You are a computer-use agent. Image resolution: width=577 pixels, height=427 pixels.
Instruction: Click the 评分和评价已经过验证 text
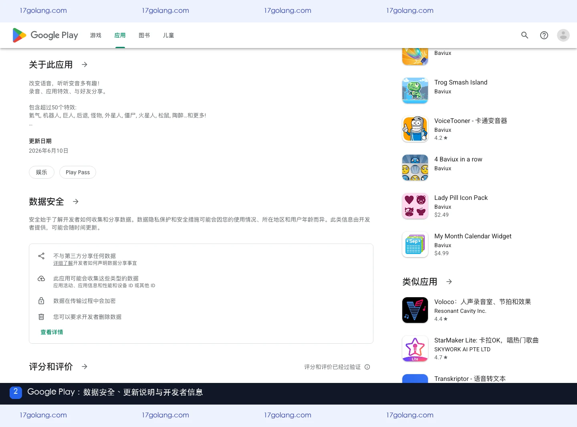coord(333,367)
